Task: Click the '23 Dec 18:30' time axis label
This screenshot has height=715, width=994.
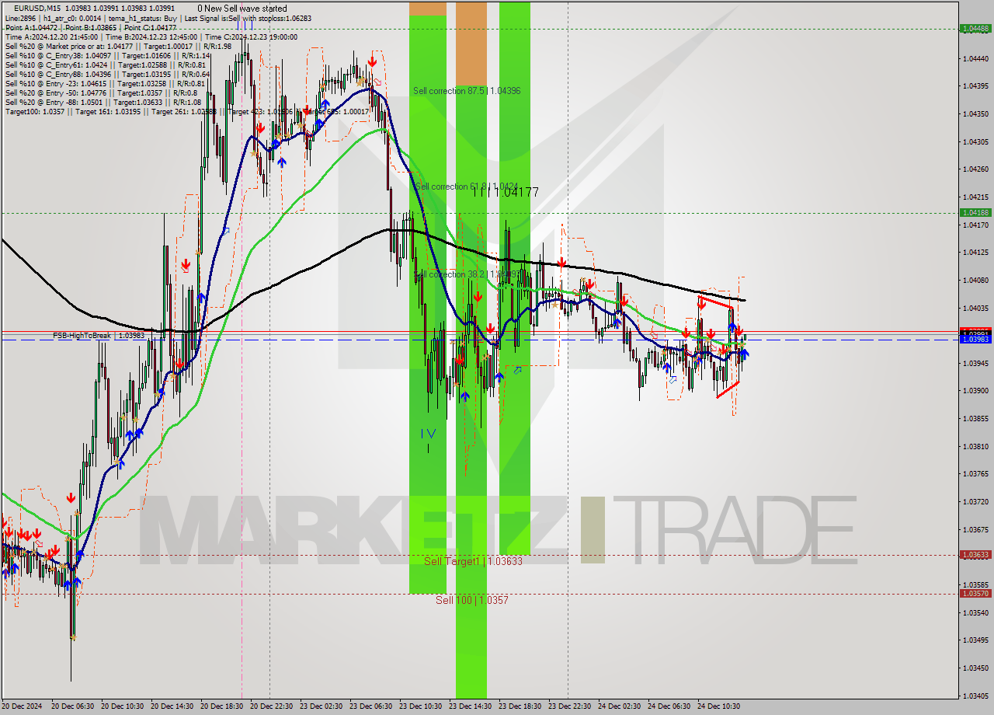Action: tap(520, 706)
